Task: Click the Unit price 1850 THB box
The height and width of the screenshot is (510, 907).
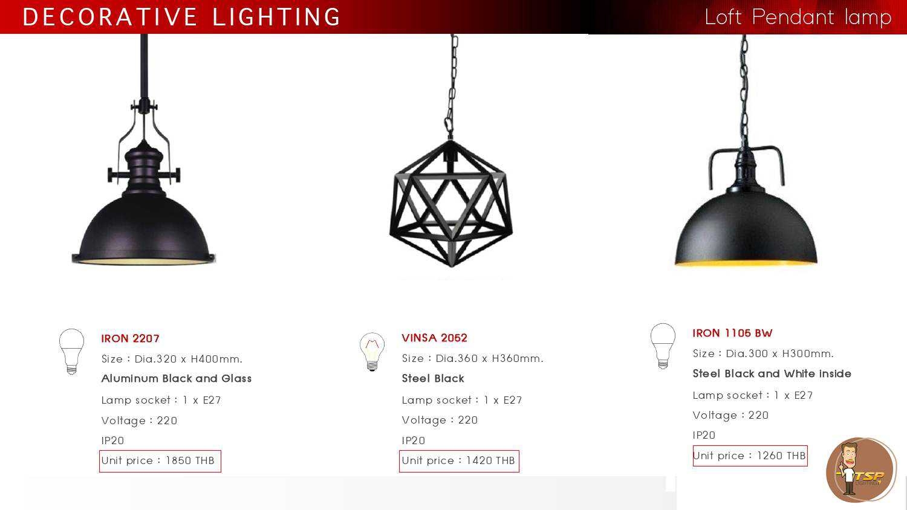Action: pos(160,461)
